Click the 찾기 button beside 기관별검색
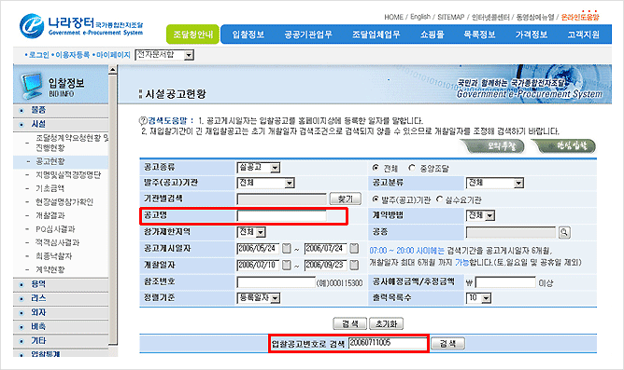 coord(346,199)
